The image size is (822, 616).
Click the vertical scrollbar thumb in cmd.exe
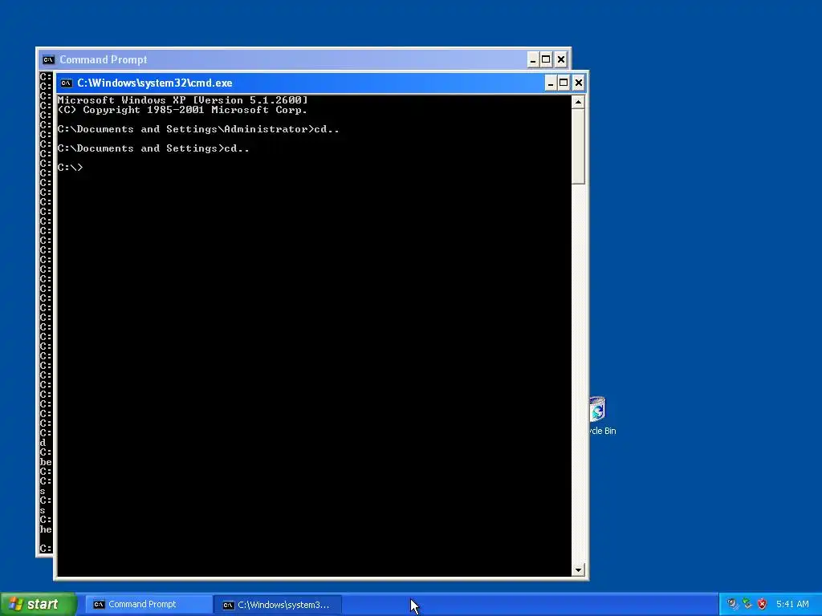point(578,146)
